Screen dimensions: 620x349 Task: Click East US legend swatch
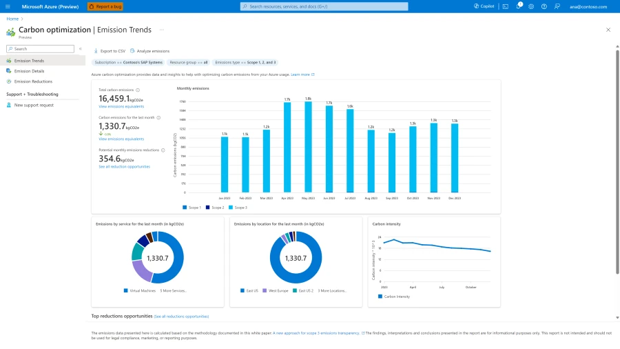tap(242, 290)
